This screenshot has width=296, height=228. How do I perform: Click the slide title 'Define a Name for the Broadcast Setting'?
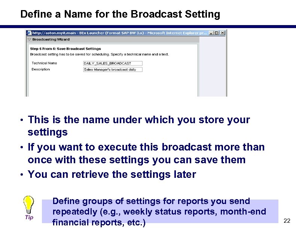[120, 14]
